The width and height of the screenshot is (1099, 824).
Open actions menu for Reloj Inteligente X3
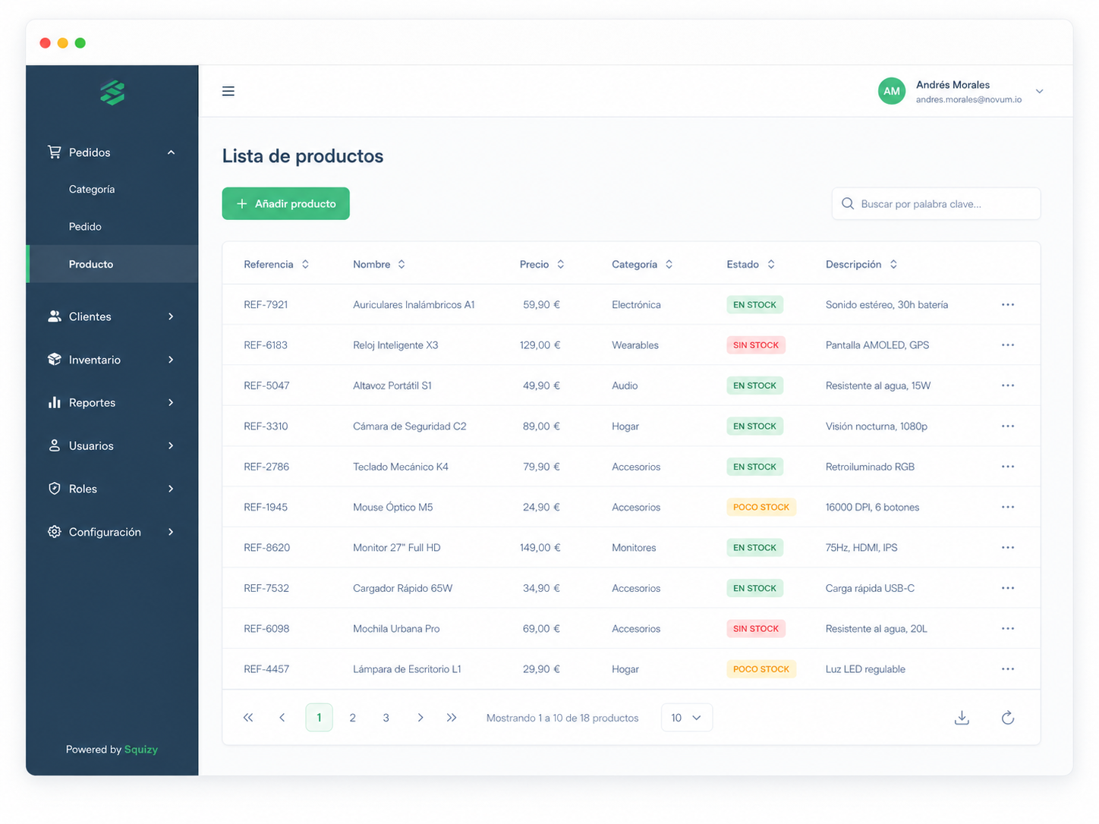click(x=1007, y=344)
